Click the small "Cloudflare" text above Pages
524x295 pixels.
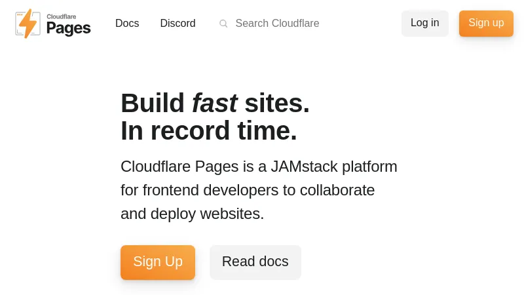pyautogui.click(x=61, y=16)
